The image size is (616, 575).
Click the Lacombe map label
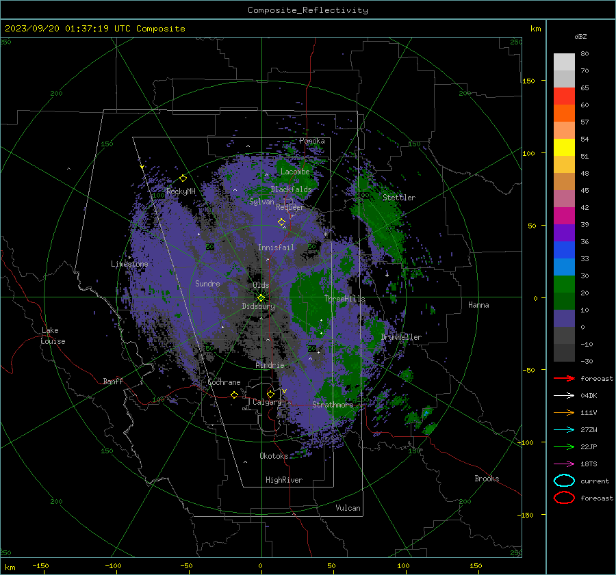295,172
